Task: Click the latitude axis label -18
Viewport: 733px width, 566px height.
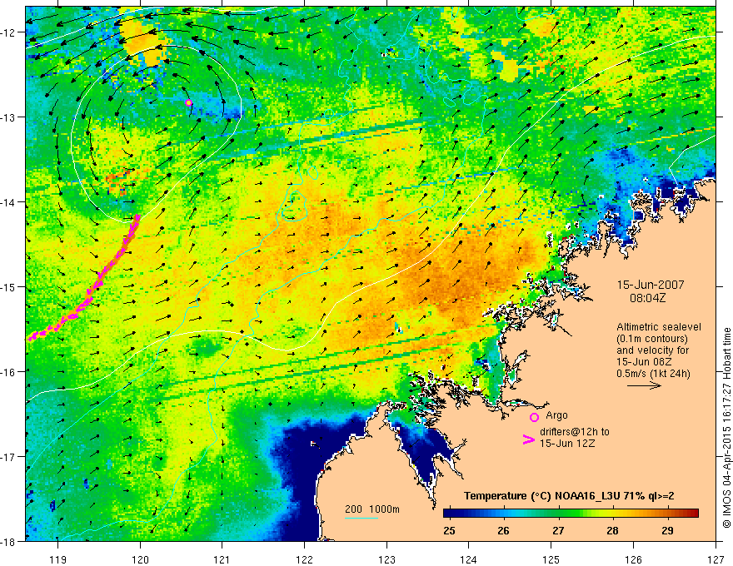Action: click(8, 541)
